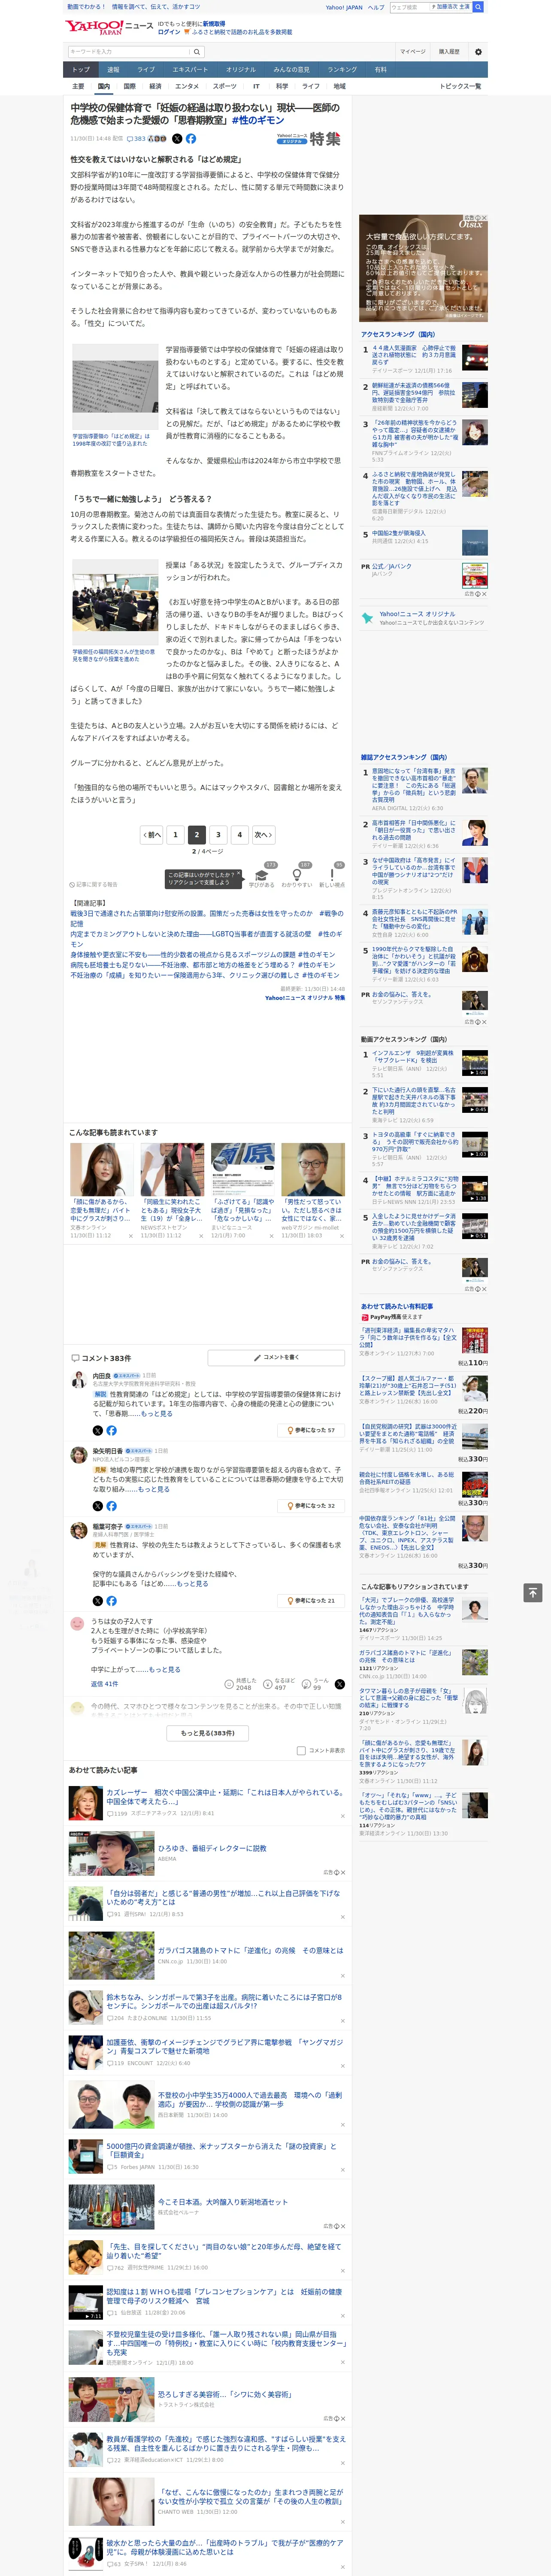Expand 染矢明日香's comment with もっと見る

[x=153, y=1490]
